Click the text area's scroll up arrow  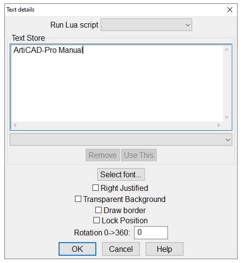tap(226, 50)
